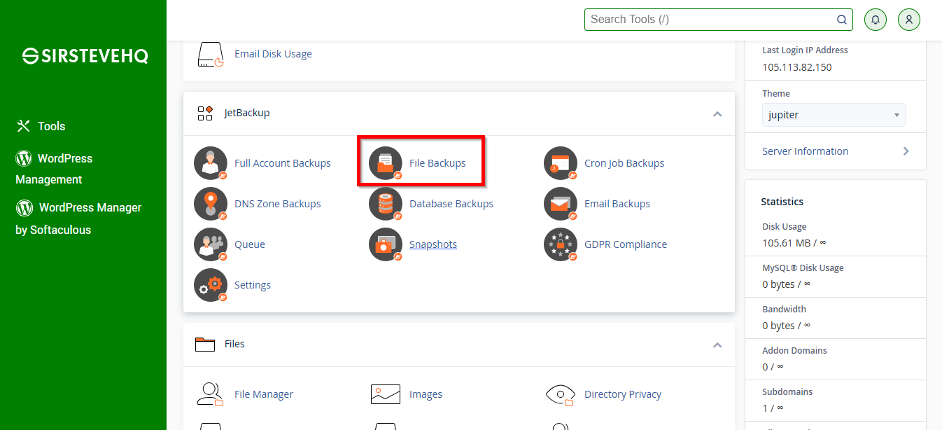Screen dimensions: 942x430
Task: Open the Cron Job Backups link
Action: coord(624,163)
